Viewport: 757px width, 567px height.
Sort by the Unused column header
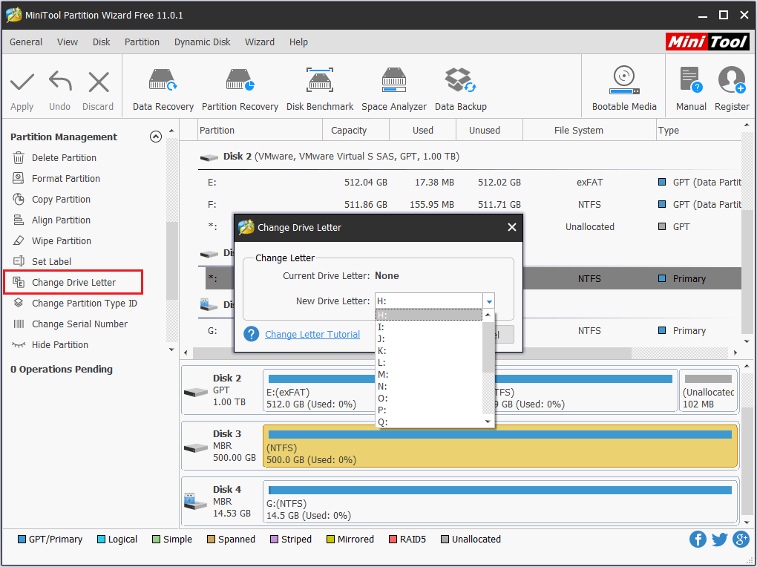pos(489,131)
